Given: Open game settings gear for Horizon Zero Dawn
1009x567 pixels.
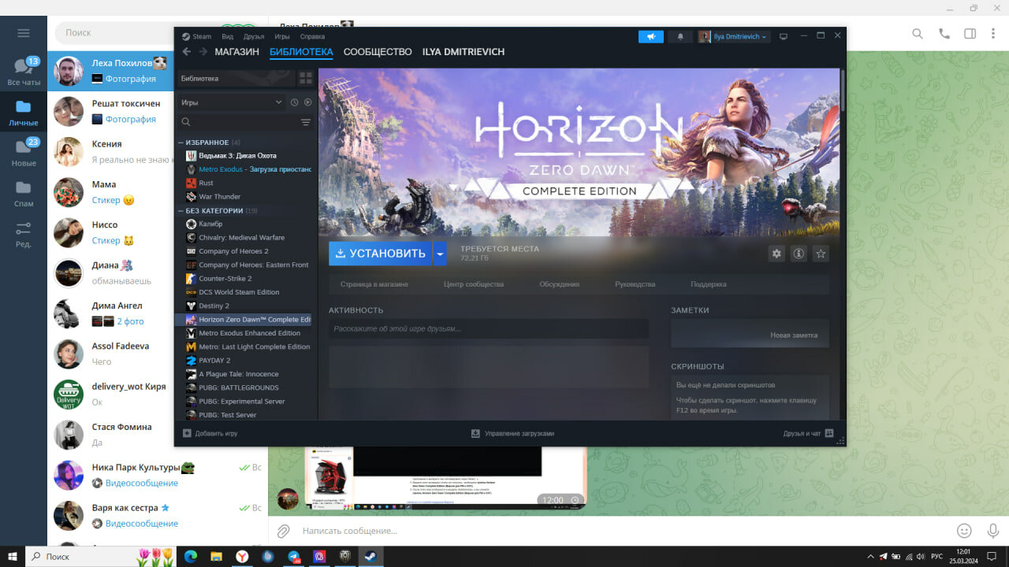Looking at the screenshot, I should pos(776,254).
